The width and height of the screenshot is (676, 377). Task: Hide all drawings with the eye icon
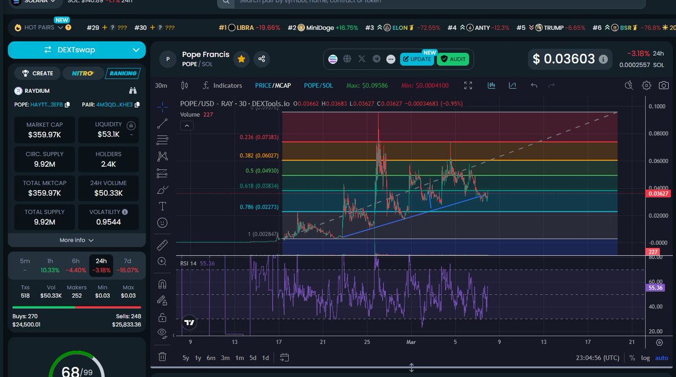point(162,333)
